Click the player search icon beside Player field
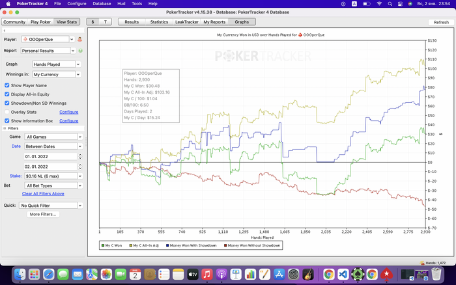Image resolution: width=456 pixels, height=285 pixels. pyautogui.click(x=79, y=39)
